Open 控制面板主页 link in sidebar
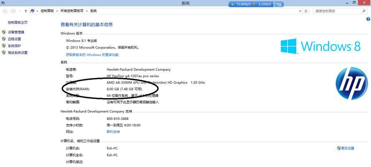The image size is (371, 167). point(18,23)
